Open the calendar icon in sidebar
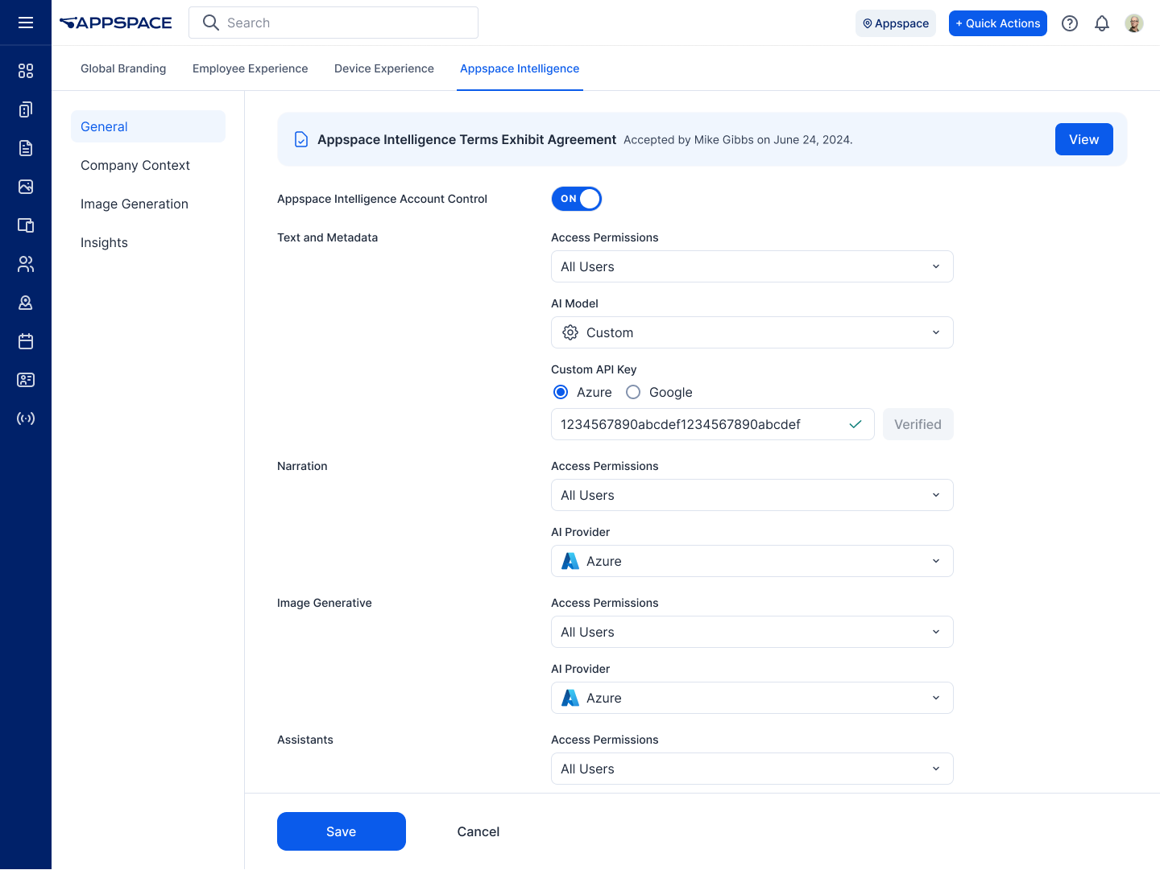1160x870 pixels. [26, 341]
